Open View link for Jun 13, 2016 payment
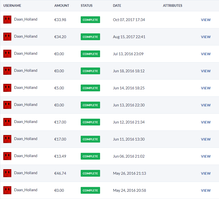This screenshot has width=219, height=199. point(206,105)
